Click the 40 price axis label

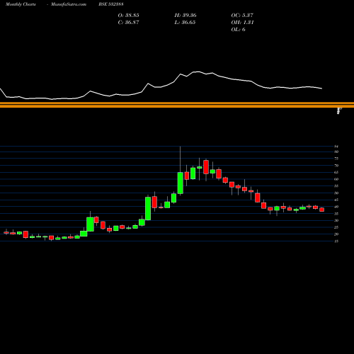point(336,207)
